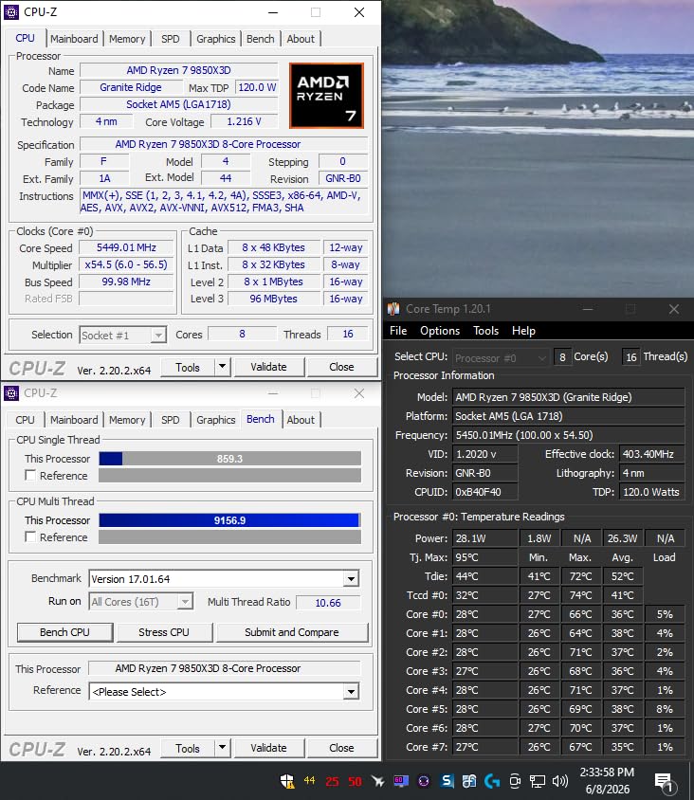694x800 pixels.
Task: Click Bench CPU button
Action: click(x=64, y=632)
